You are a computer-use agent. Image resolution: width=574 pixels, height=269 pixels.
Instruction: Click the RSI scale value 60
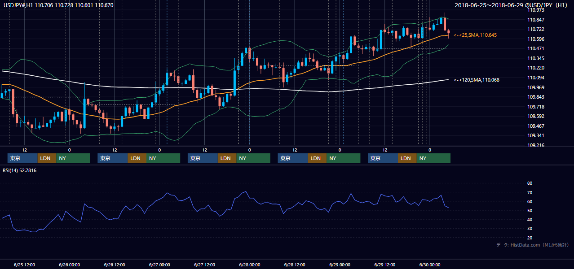point(530,201)
